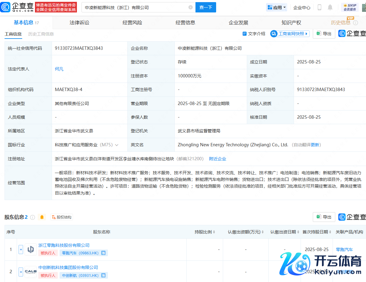Sort by 持股比例 column
The width and height of the screenshot is (366, 282).
(205, 232)
